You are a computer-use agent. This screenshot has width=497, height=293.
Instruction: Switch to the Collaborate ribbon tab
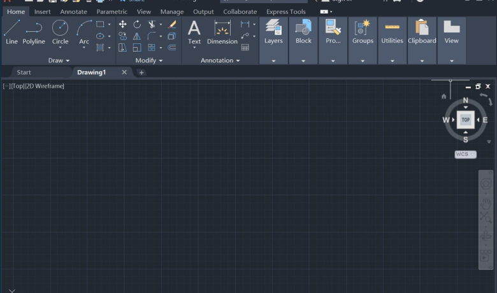click(240, 11)
